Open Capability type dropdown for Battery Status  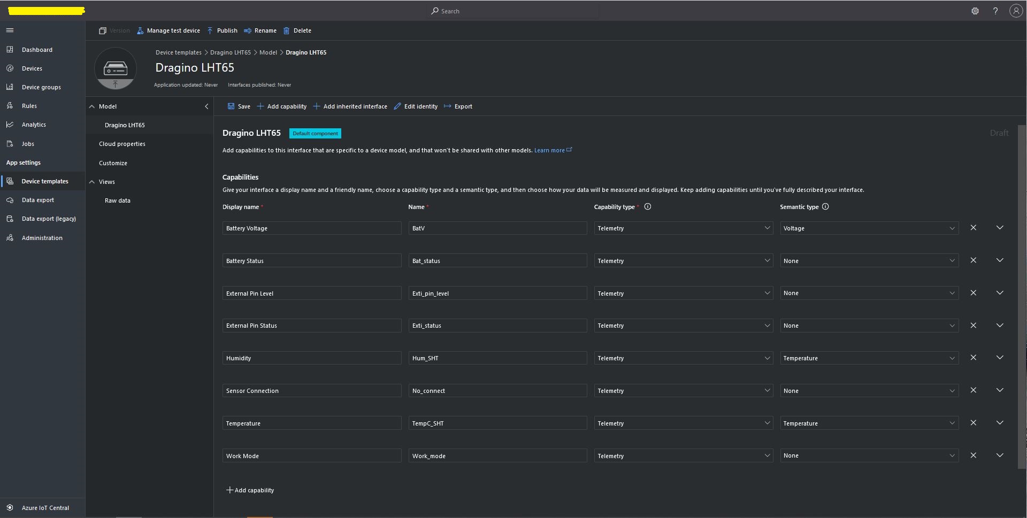coord(683,261)
